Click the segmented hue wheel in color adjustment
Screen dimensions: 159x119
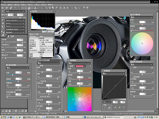coord(80,99)
